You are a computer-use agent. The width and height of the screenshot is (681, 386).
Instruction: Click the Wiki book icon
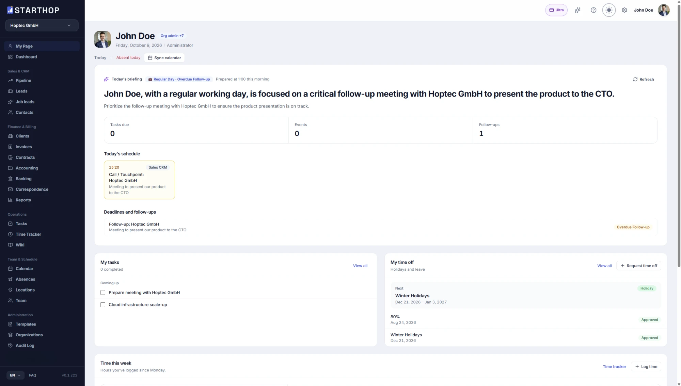10,245
